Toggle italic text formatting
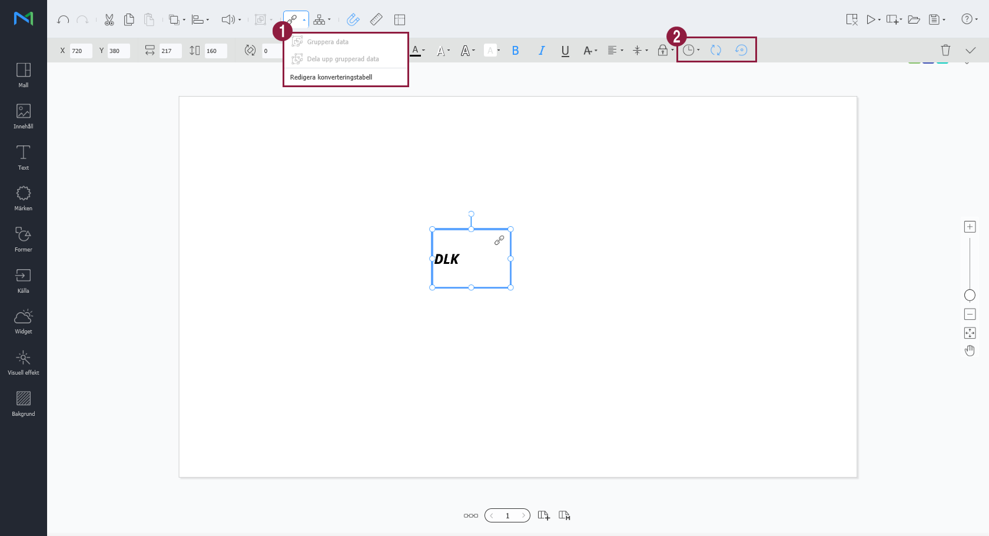Image resolution: width=989 pixels, height=536 pixels. 541,51
